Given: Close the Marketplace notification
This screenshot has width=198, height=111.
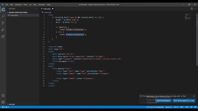Looking at the screenshot, I should pyautogui.click(x=194, y=96).
